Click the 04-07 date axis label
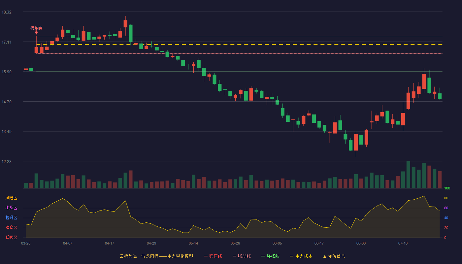 pyautogui.click(x=68, y=243)
